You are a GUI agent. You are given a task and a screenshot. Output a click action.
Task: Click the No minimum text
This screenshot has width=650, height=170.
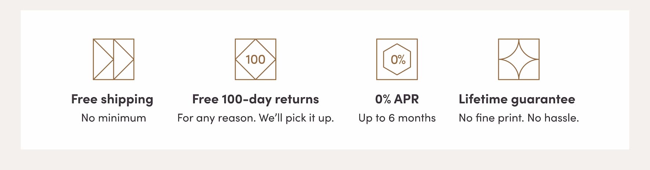[113, 118]
